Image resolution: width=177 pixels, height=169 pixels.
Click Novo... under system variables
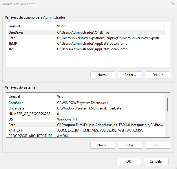click(x=103, y=145)
